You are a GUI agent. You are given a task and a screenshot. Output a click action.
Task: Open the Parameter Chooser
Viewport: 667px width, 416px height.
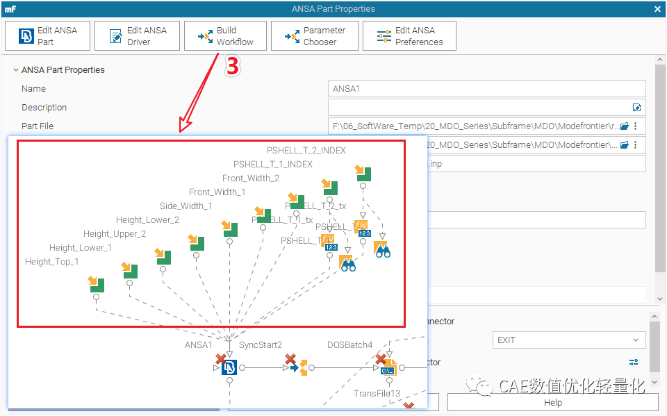point(314,36)
